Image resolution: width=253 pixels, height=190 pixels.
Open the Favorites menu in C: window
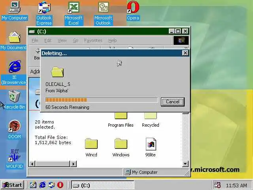[x=93, y=40]
